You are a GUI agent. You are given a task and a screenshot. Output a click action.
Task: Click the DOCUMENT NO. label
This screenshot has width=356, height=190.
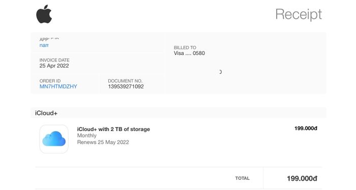[125, 81]
